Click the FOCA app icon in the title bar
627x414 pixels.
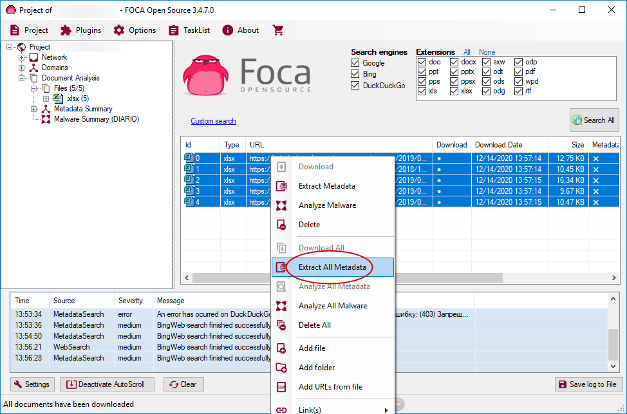pyautogui.click(x=11, y=10)
